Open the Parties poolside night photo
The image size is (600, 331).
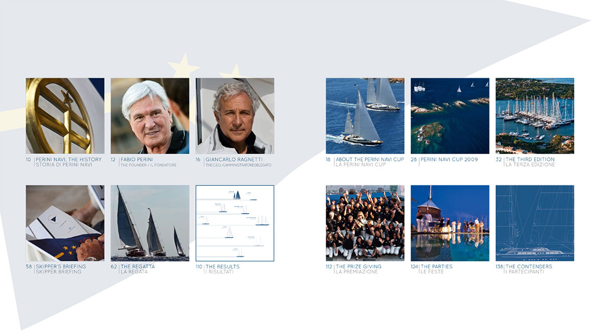pos(450,223)
